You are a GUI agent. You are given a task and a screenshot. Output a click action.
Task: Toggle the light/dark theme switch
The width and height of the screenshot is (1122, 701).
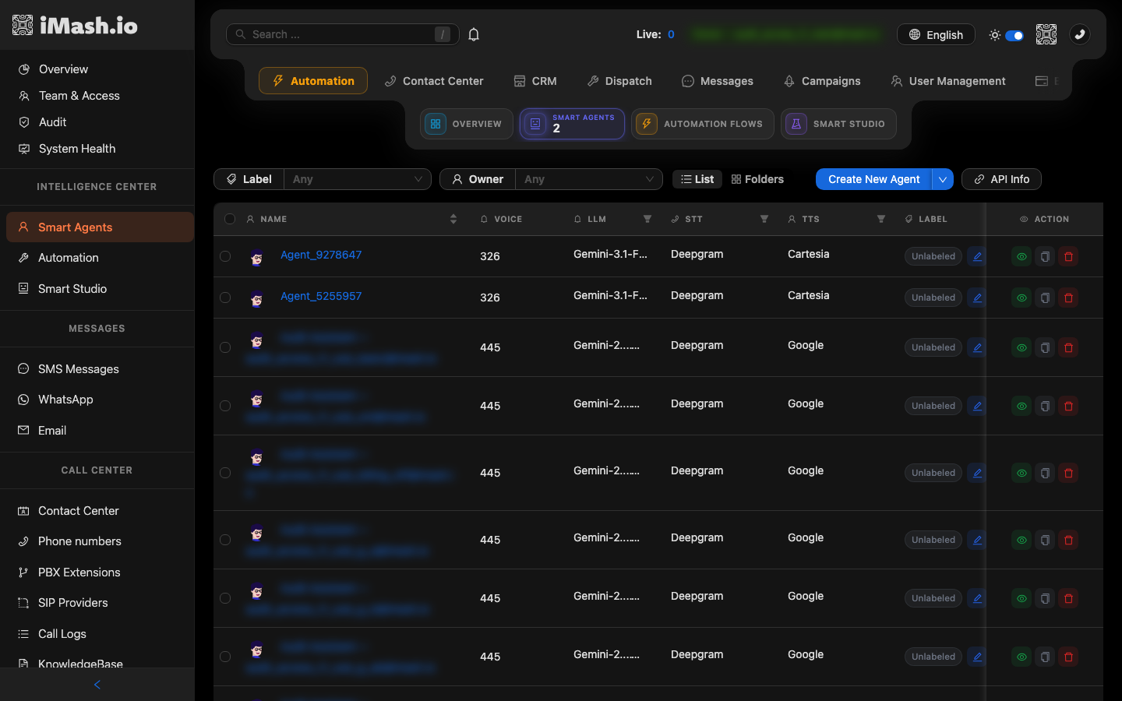pos(1014,35)
